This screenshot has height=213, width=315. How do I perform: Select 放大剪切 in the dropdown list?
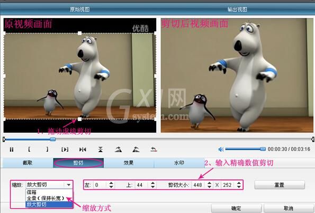49,205
